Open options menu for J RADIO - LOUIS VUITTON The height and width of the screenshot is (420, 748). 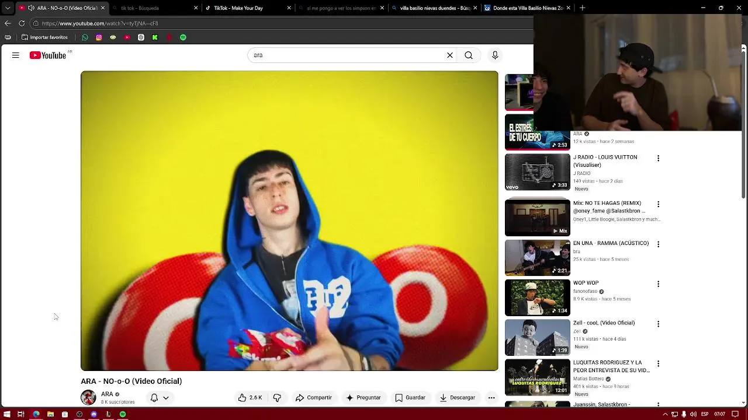pyautogui.click(x=658, y=159)
